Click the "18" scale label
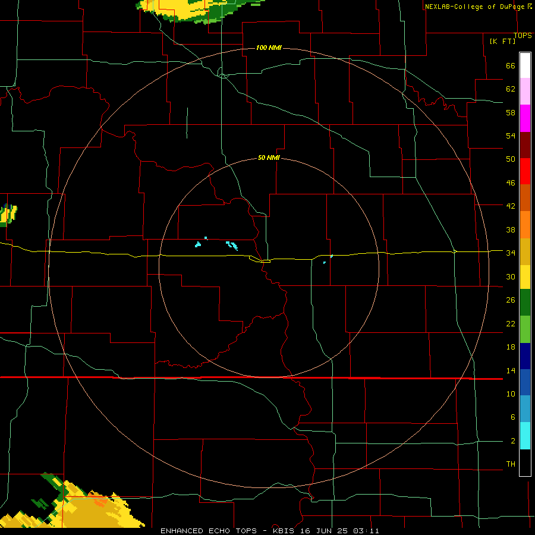This screenshot has width=535, height=535. (x=511, y=347)
